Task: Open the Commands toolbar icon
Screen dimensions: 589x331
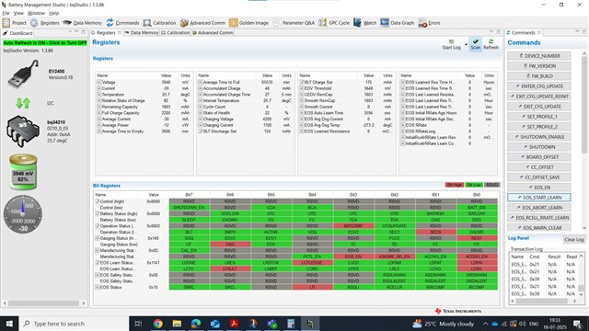Action: pyautogui.click(x=110, y=23)
